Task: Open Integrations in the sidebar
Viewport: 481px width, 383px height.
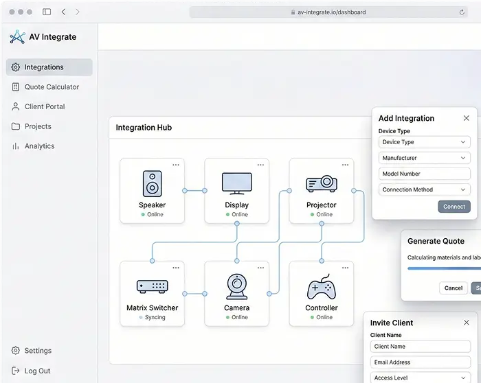Action: 49,67
